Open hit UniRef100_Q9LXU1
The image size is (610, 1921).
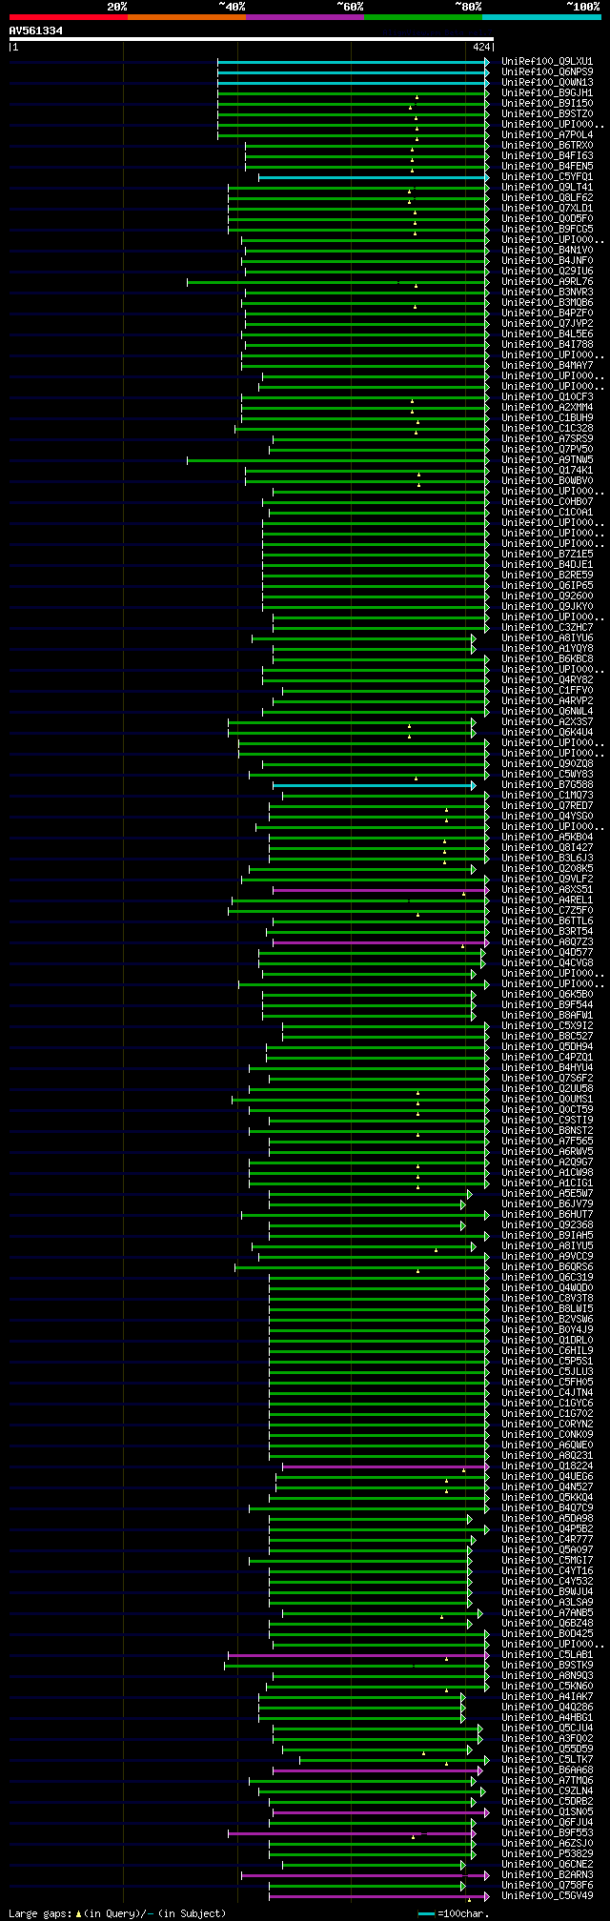(547, 61)
